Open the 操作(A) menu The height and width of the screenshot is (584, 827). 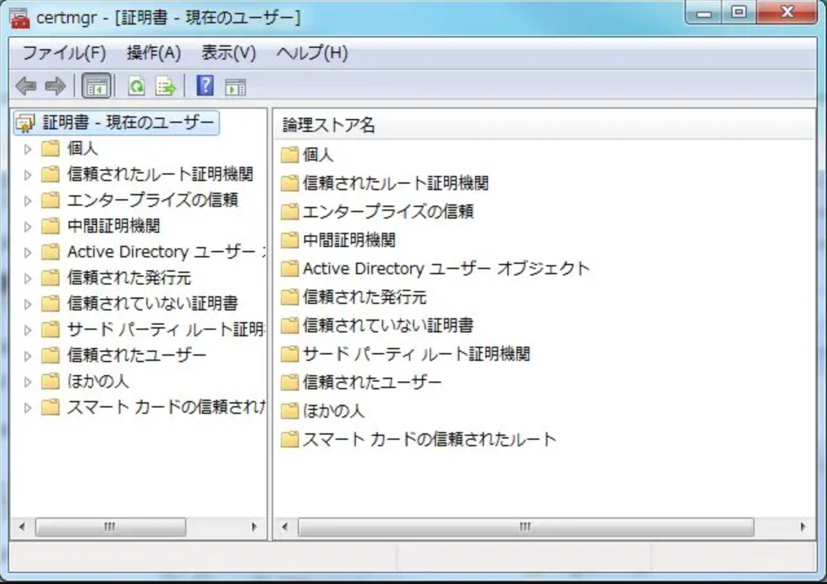[152, 54]
